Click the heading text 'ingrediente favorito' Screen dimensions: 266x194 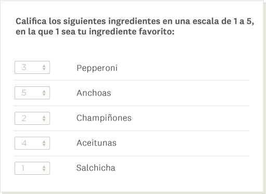tap(131, 32)
